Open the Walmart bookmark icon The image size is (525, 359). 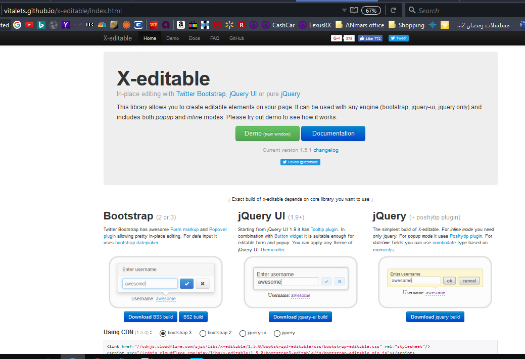[229, 25]
